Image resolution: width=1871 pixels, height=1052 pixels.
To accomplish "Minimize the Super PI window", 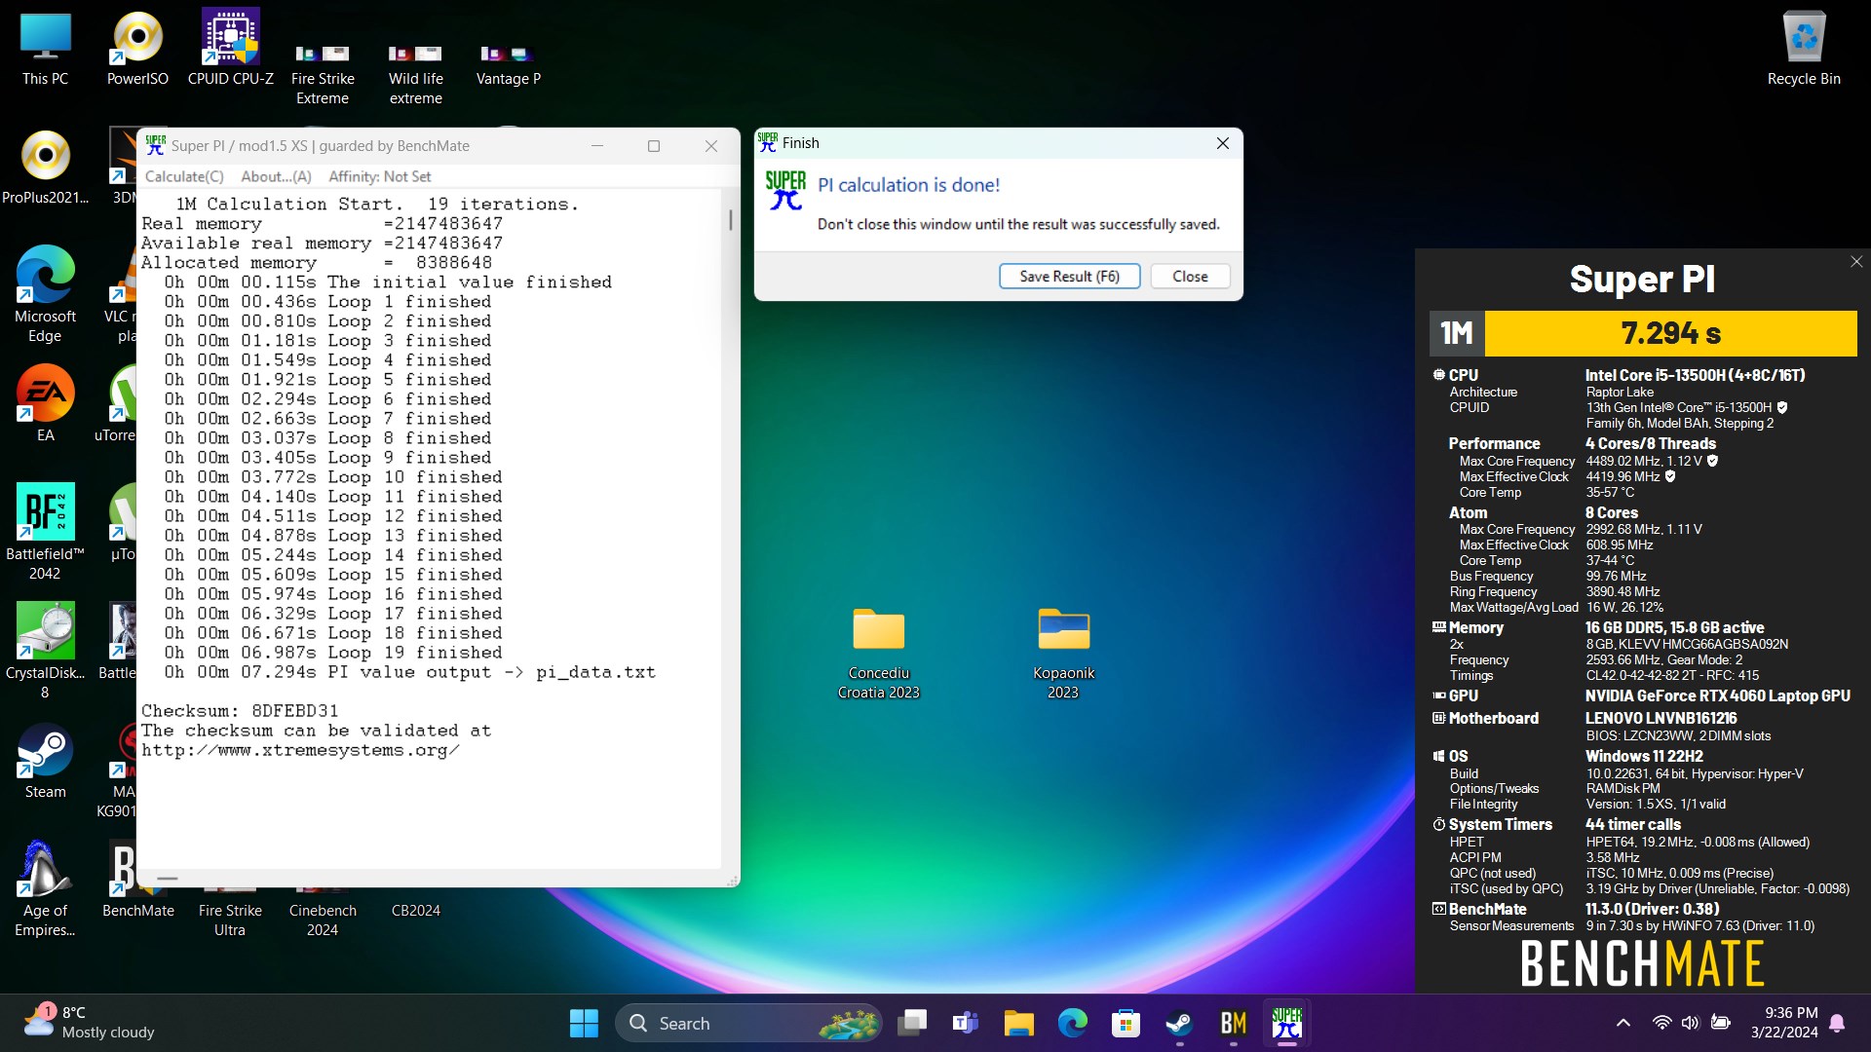I will [x=597, y=146].
